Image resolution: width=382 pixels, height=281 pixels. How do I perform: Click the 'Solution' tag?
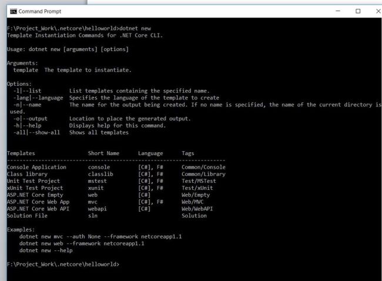click(194, 216)
